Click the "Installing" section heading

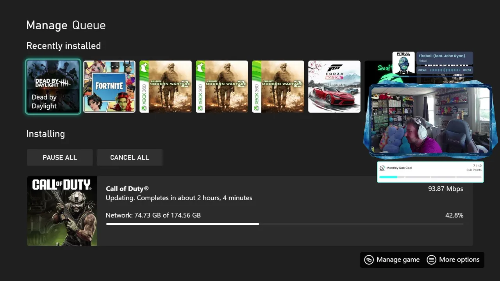pyautogui.click(x=46, y=134)
